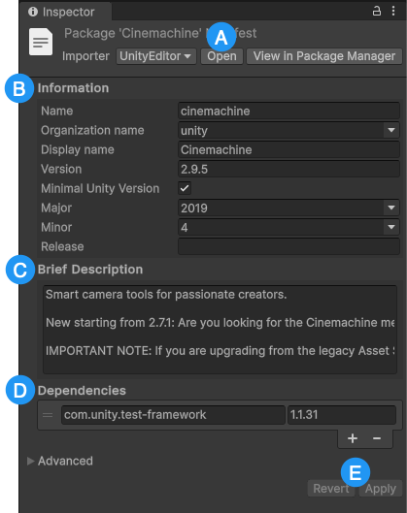Image resolution: width=407 pixels, height=513 pixels.
Task: Click the Release input field
Action: click(288, 246)
